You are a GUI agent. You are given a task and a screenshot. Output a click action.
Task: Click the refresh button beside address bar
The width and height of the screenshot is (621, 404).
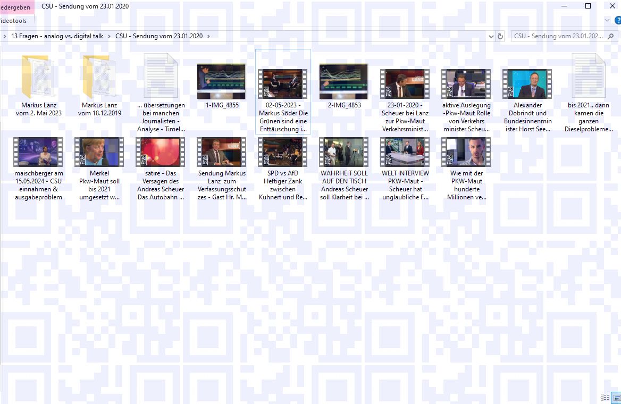pos(500,37)
